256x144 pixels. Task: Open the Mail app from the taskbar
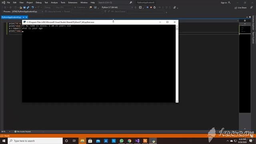(98, 141)
